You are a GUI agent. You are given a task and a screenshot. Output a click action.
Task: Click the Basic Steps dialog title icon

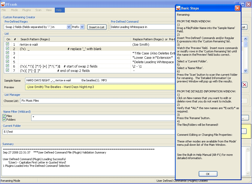pyautogui.click(x=178, y=8)
